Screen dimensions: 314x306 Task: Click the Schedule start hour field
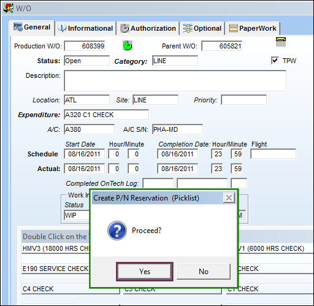click(x=113, y=154)
